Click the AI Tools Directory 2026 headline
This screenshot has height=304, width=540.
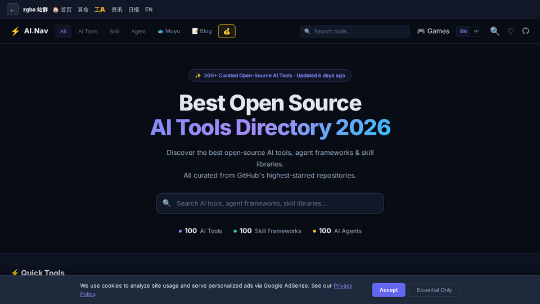click(x=270, y=128)
